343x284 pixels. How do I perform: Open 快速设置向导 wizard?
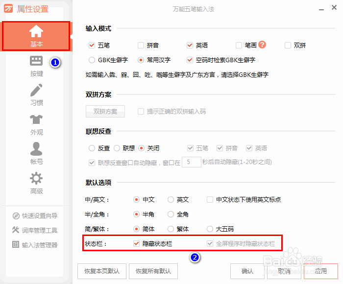[x=35, y=216]
